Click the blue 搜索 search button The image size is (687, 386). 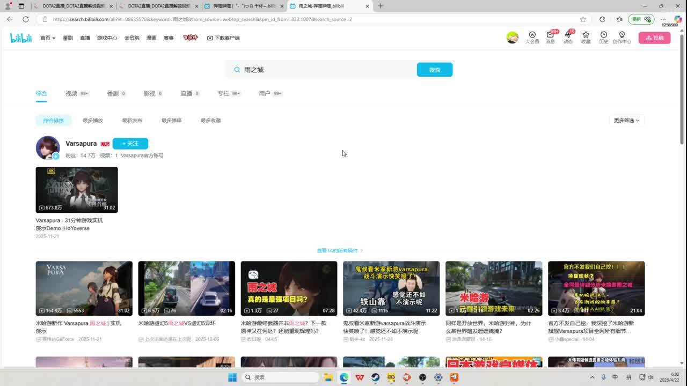tap(434, 70)
